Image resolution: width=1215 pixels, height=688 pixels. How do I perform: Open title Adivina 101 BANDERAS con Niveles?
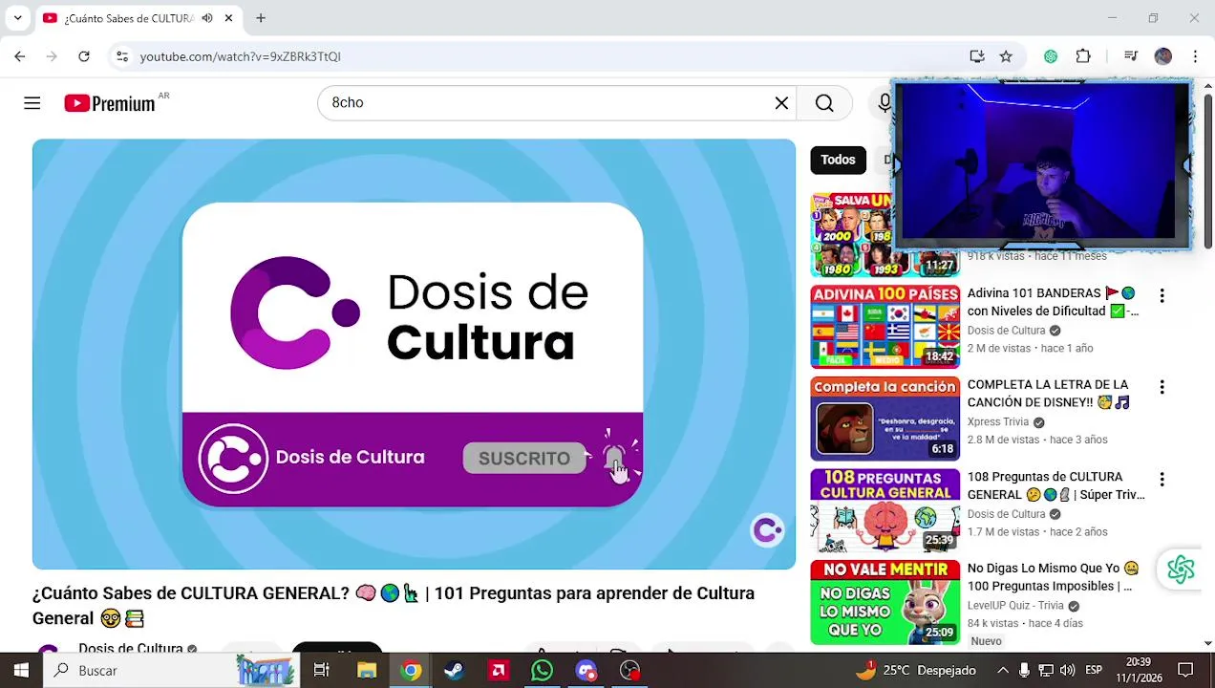coord(1053,302)
